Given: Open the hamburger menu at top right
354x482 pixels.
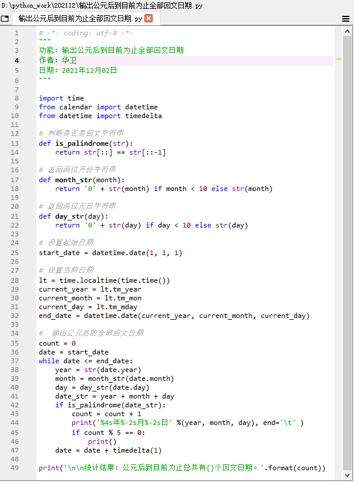Looking at the screenshot, I should point(346,19).
